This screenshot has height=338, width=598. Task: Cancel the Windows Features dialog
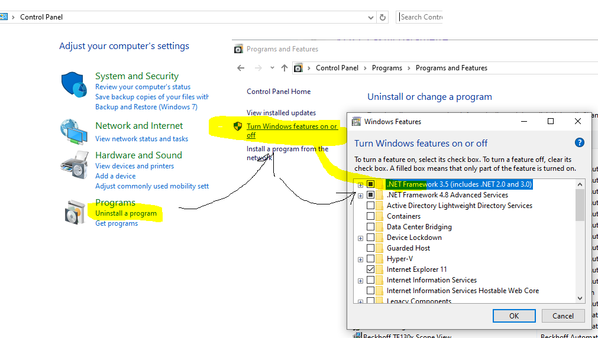pyautogui.click(x=563, y=316)
